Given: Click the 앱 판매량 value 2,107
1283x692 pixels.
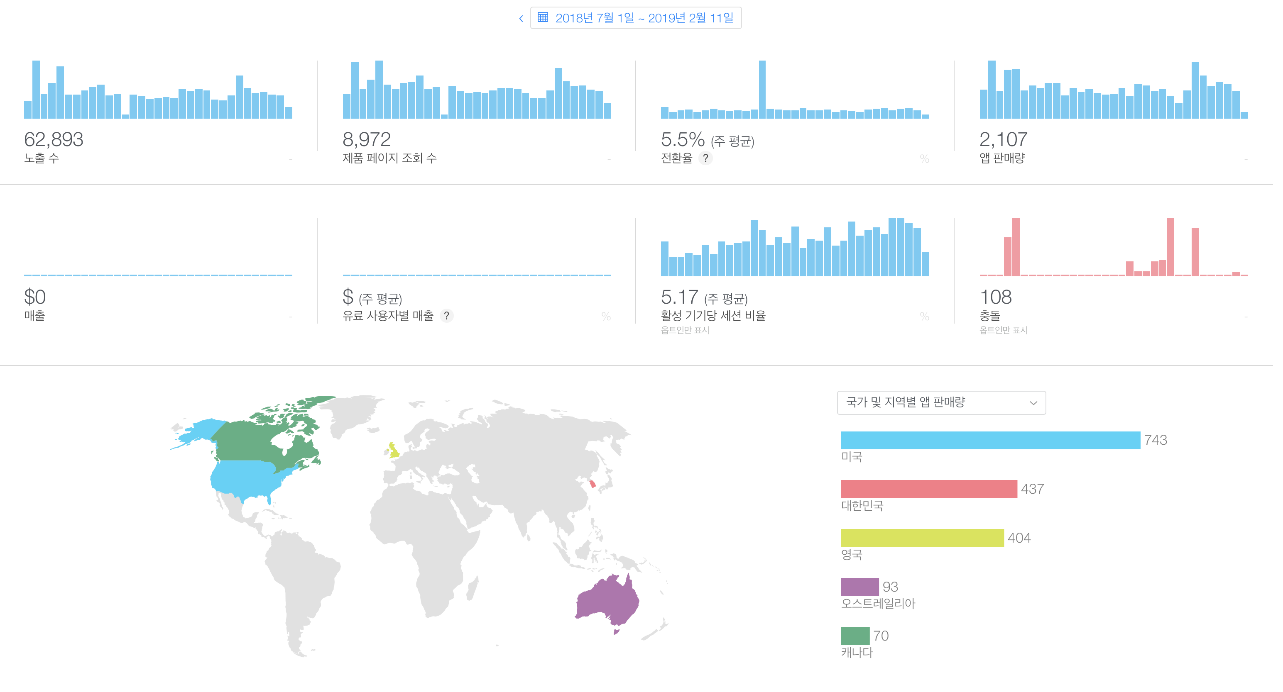Looking at the screenshot, I should [1003, 140].
